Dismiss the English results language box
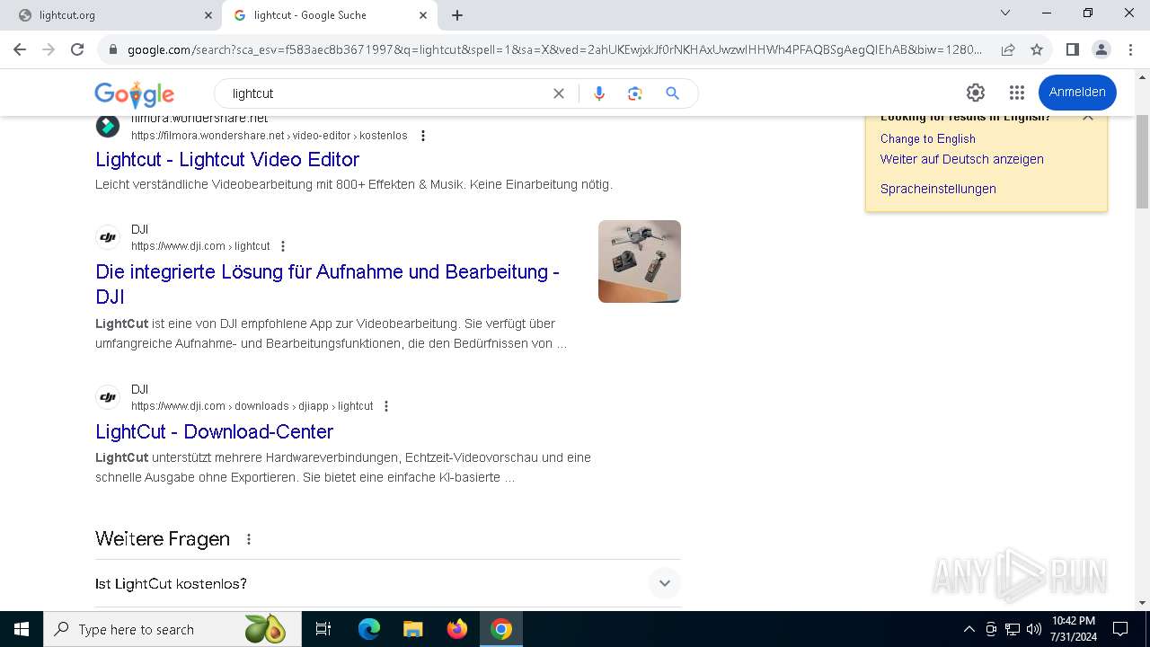The width and height of the screenshot is (1150, 647). (1088, 117)
